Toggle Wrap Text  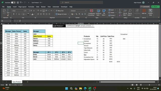pos(60,11)
